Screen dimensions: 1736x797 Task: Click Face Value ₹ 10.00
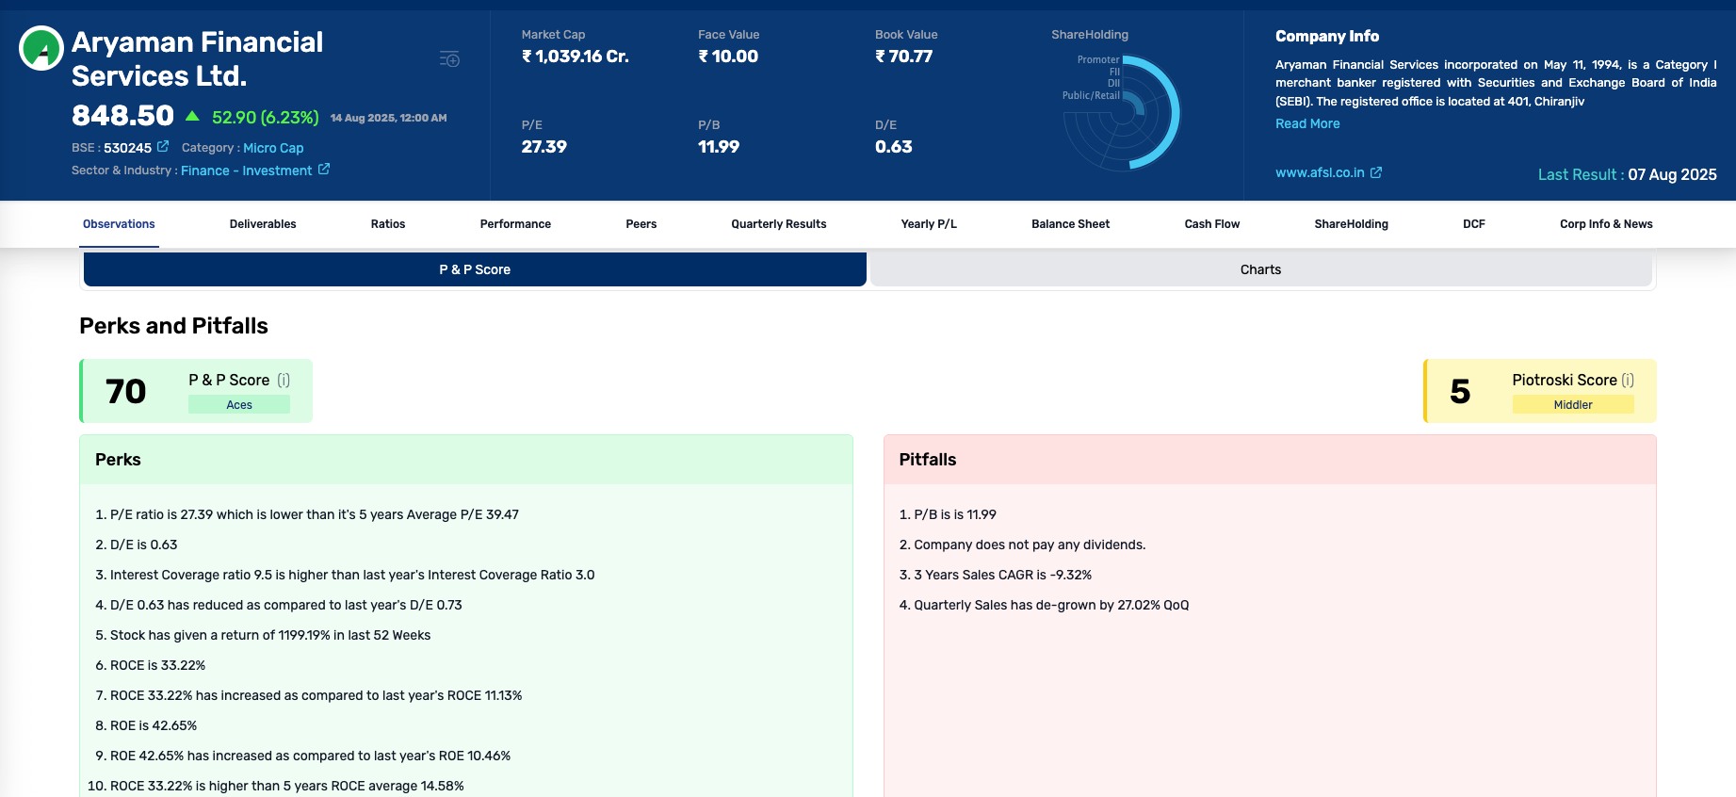pyautogui.click(x=728, y=57)
